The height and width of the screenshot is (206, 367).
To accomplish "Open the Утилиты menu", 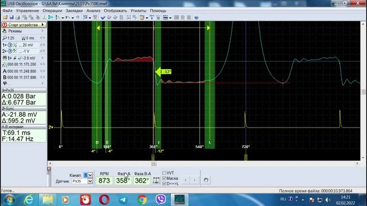I will [138, 11].
